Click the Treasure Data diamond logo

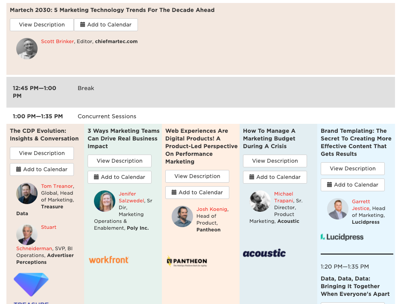(31, 284)
